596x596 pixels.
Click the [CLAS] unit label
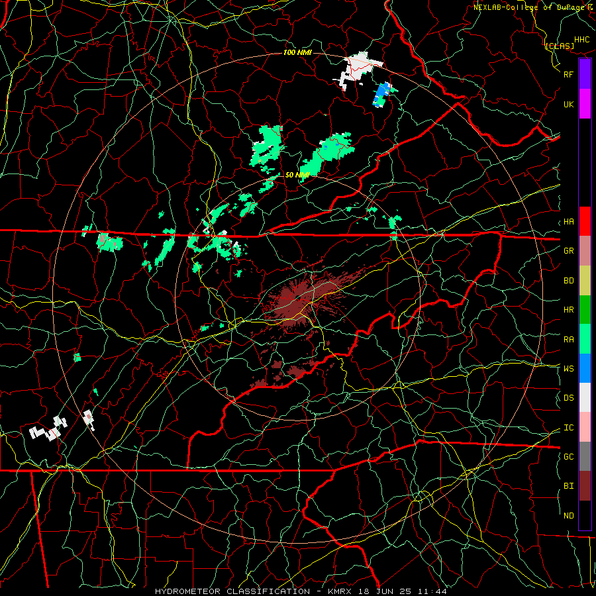(x=560, y=46)
